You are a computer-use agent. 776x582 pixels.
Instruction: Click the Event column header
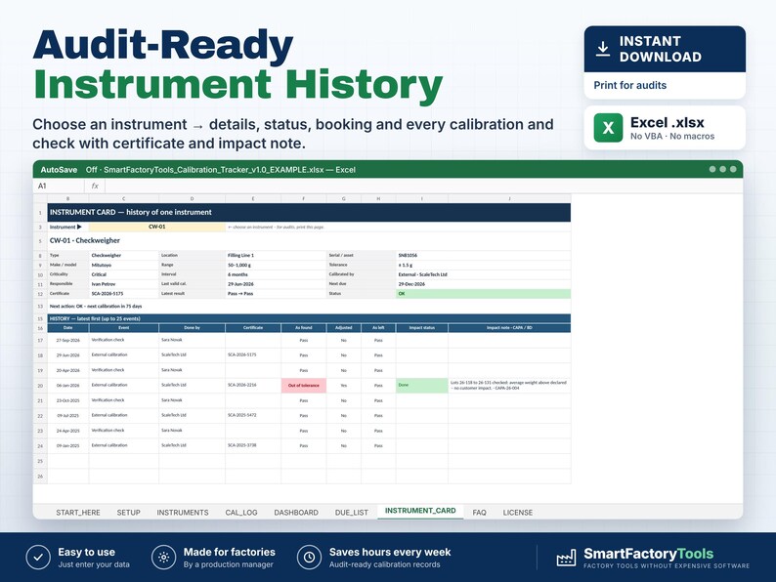click(124, 328)
